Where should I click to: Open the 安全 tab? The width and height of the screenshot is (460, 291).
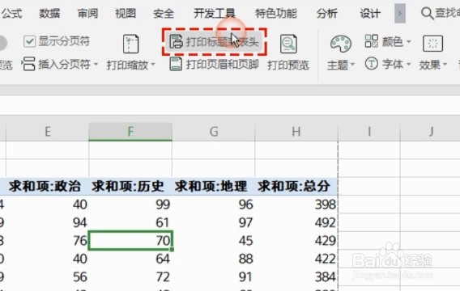click(164, 14)
